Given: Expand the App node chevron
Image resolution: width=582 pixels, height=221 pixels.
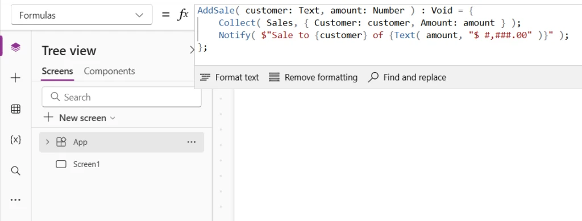Looking at the screenshot, I should point(47,142).
